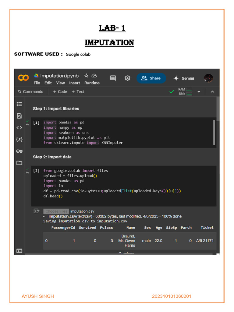Click the A/5 21171 ticket cell
The image size is (234, 312).
(x=205, y=241)
